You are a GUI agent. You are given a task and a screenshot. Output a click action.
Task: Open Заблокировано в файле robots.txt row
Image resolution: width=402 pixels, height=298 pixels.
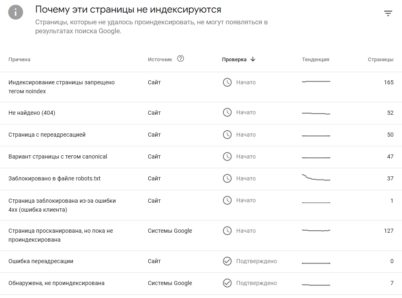coord(201,179)
